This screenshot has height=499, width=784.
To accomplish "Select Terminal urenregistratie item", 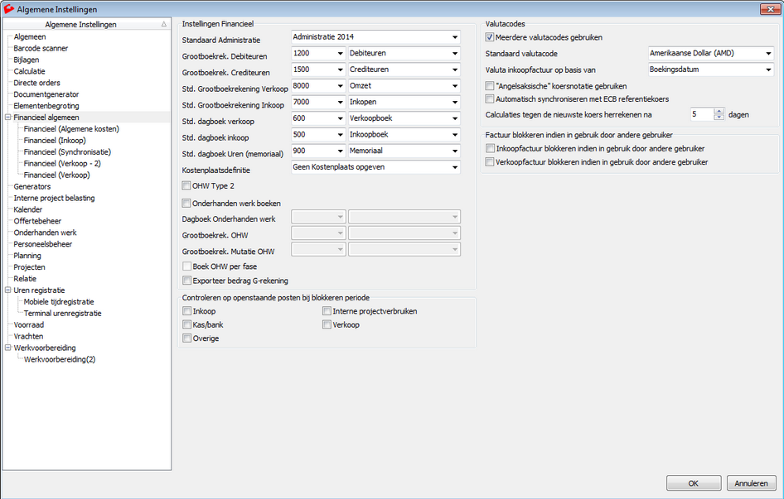I will [x=62, y=313].
